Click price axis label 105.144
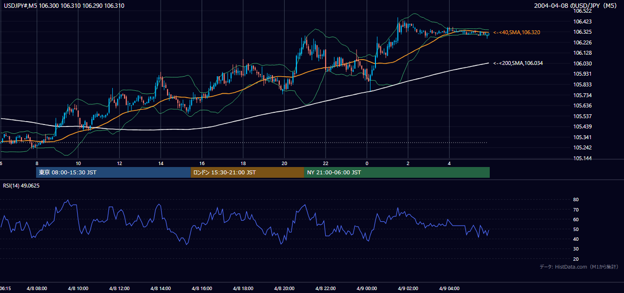The width and height of the screenshot is (624, 293). click(582, 159)
